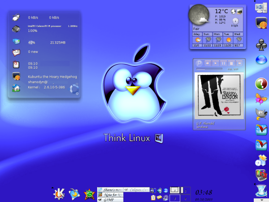Click the 12°C temperature reading
Image resolution: width=269 pixels, height=202 pixels.
point(221,11)
